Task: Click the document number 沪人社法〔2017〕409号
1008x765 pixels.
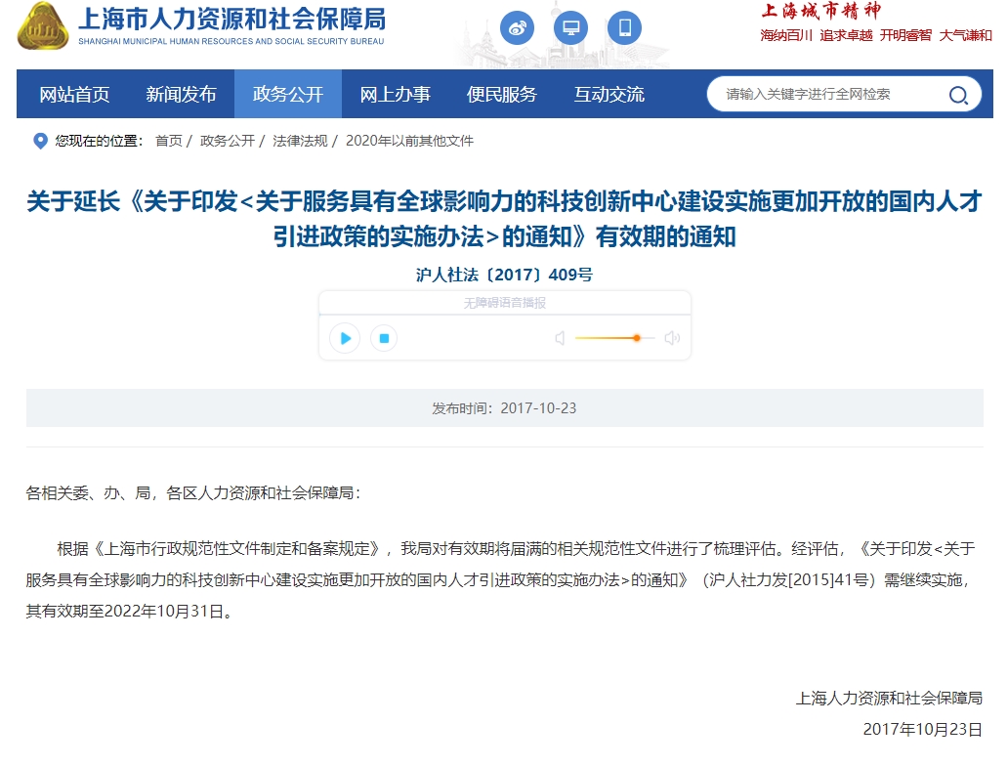Action: [x=504, y=275]
